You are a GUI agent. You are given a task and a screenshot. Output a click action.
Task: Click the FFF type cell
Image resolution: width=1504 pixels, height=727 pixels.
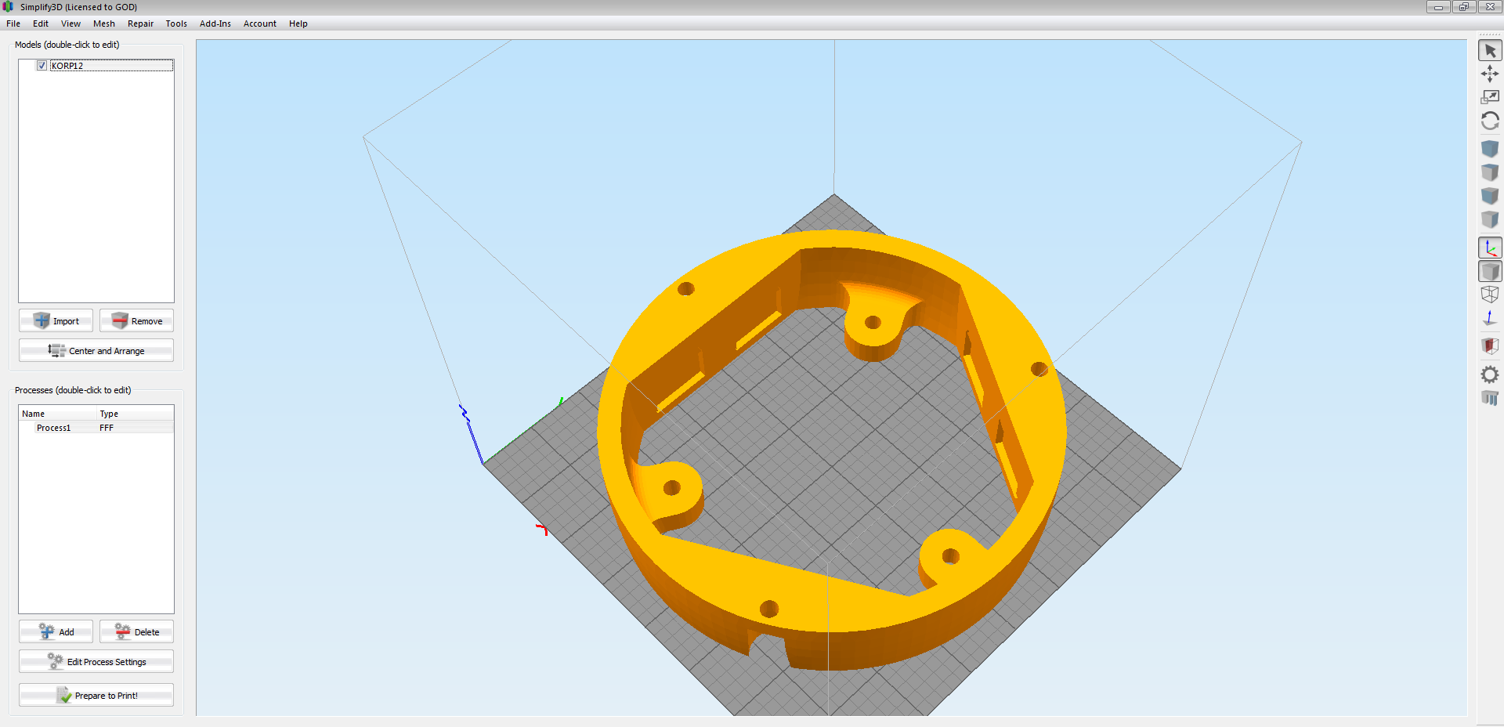(107, 428)
